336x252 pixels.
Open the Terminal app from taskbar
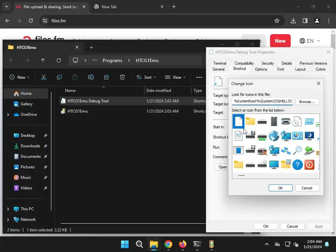pos(197,244)
